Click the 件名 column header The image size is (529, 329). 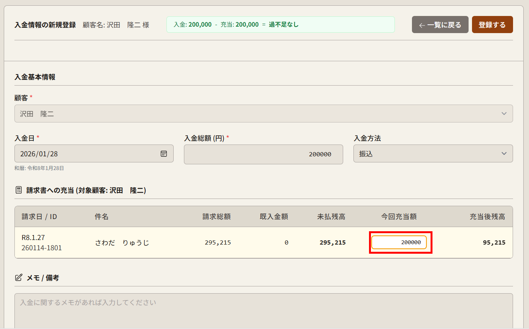[x=101, y=217]
